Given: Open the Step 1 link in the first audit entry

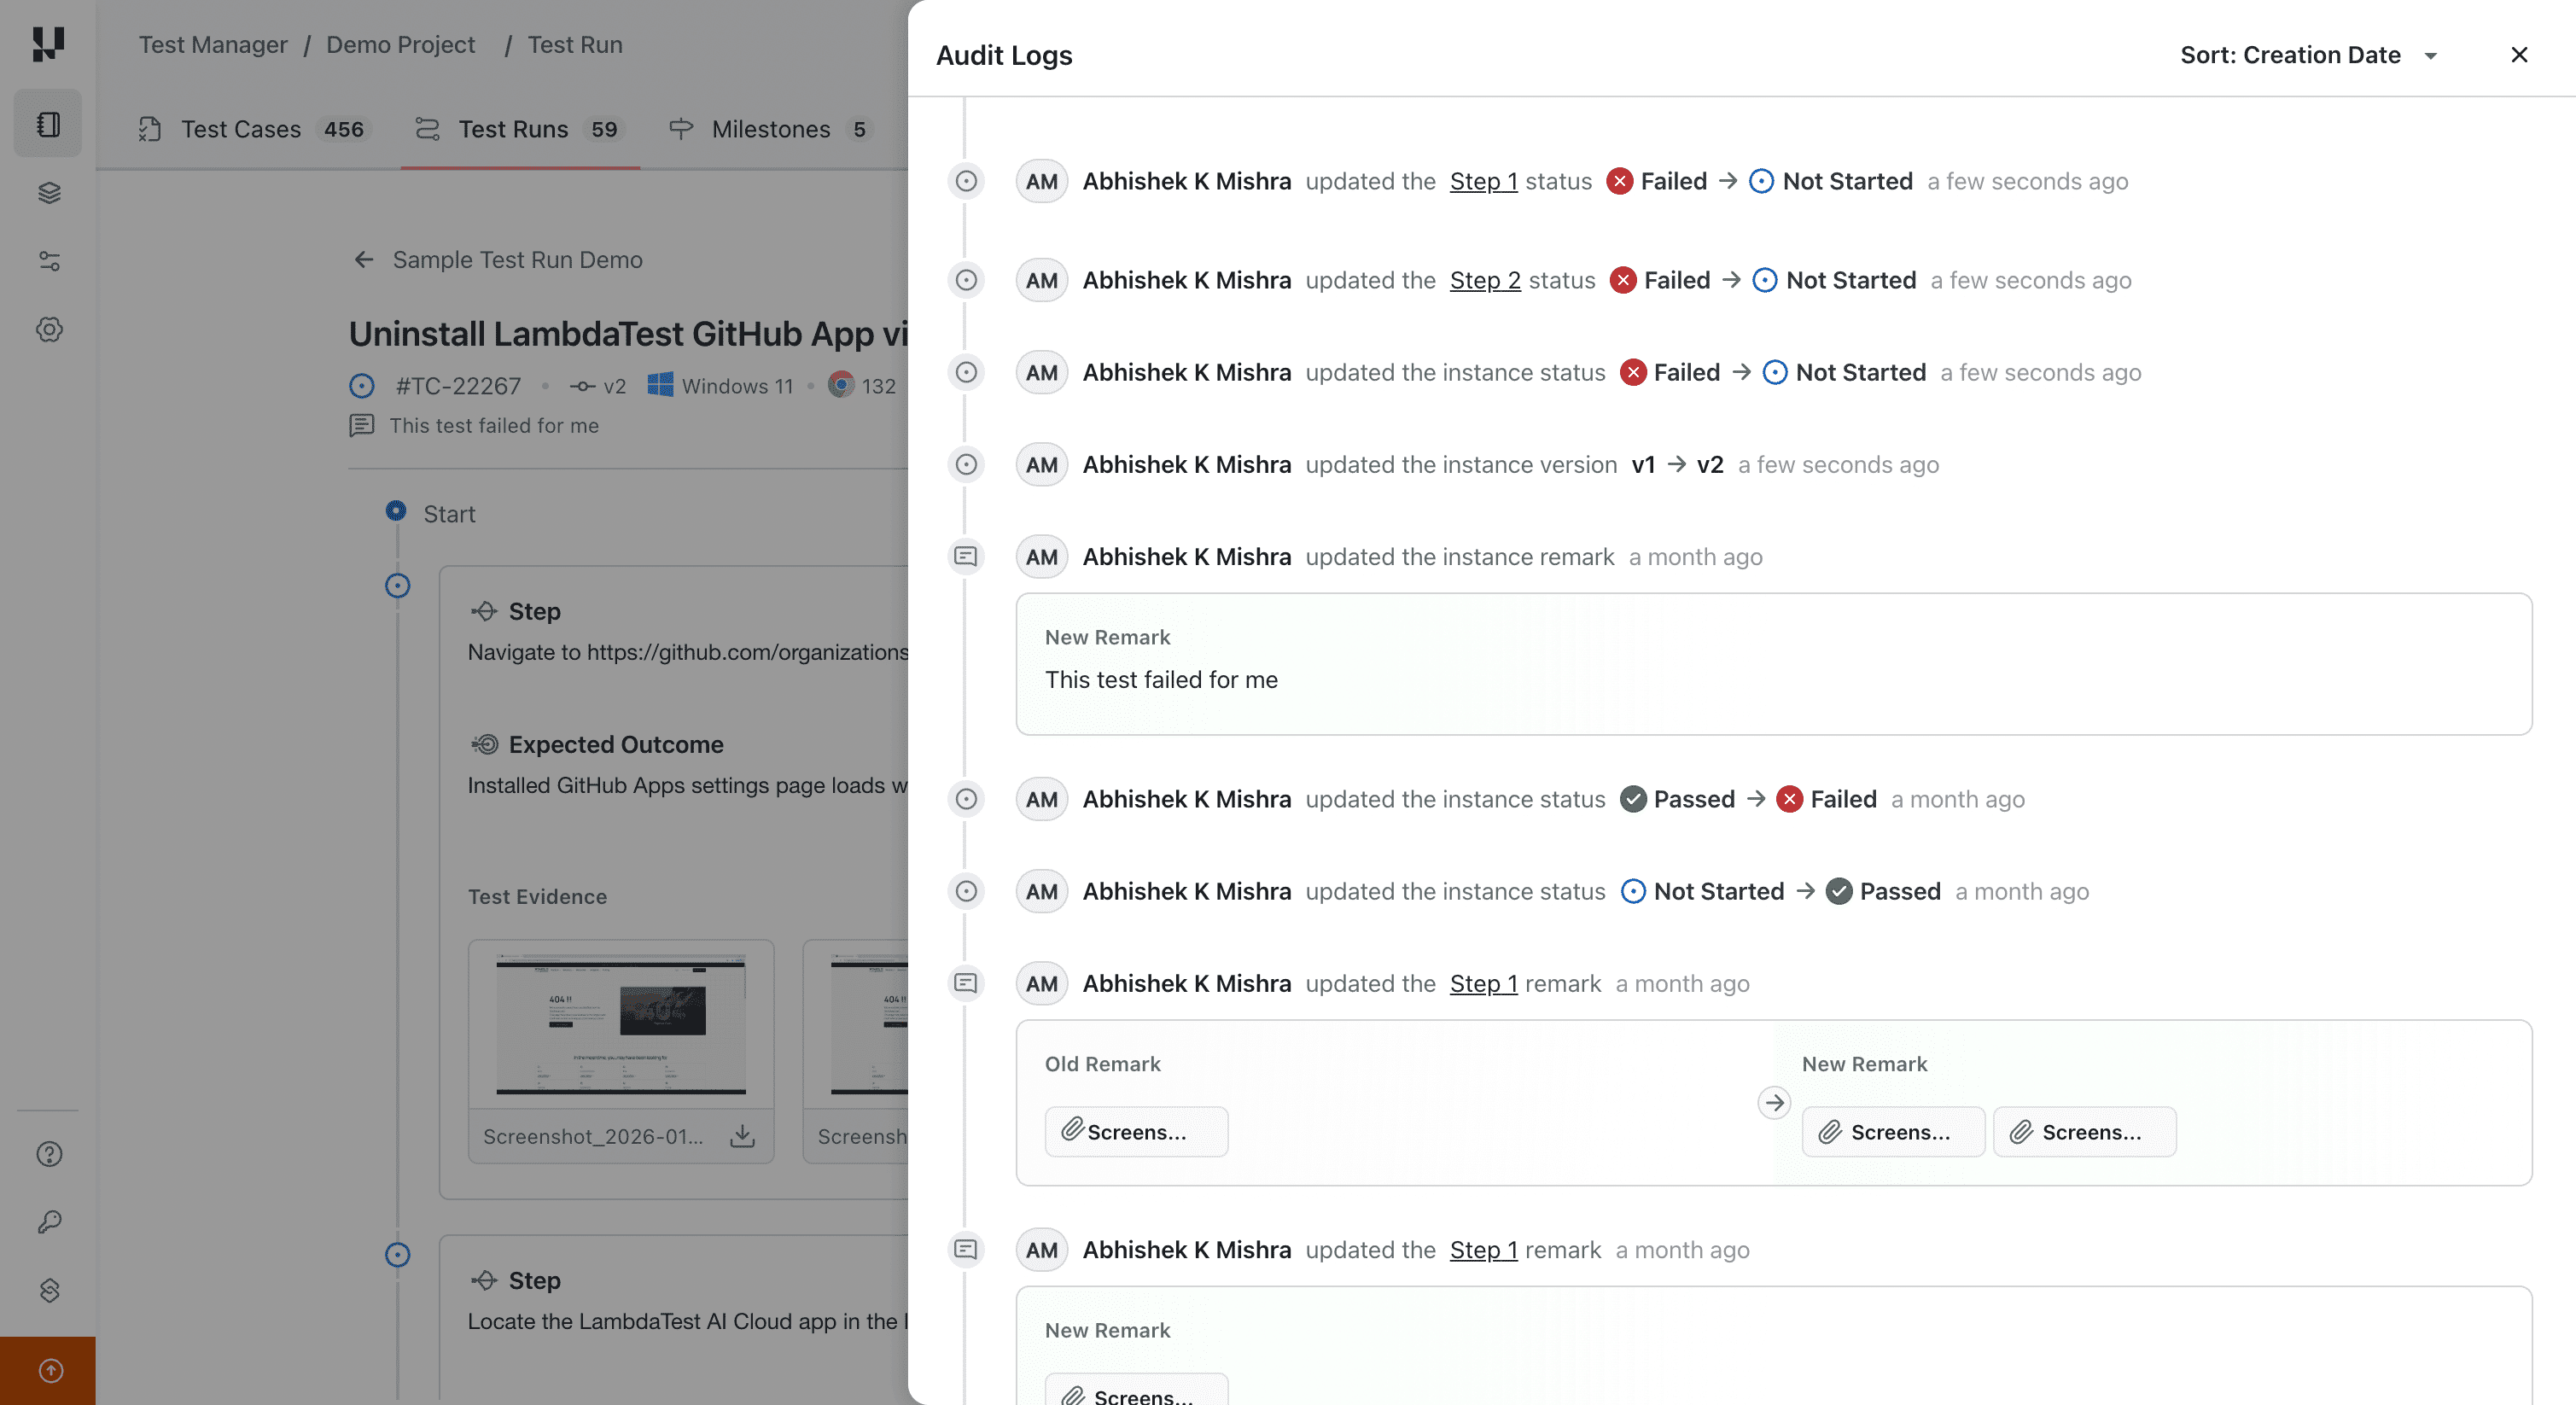Looking at the screenshot, I should [x=1483, y=181].
